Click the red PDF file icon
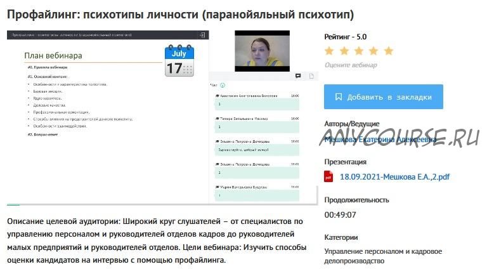Image resolution: width=487 pixels, height=269 pixels. (x=328, y=176)
